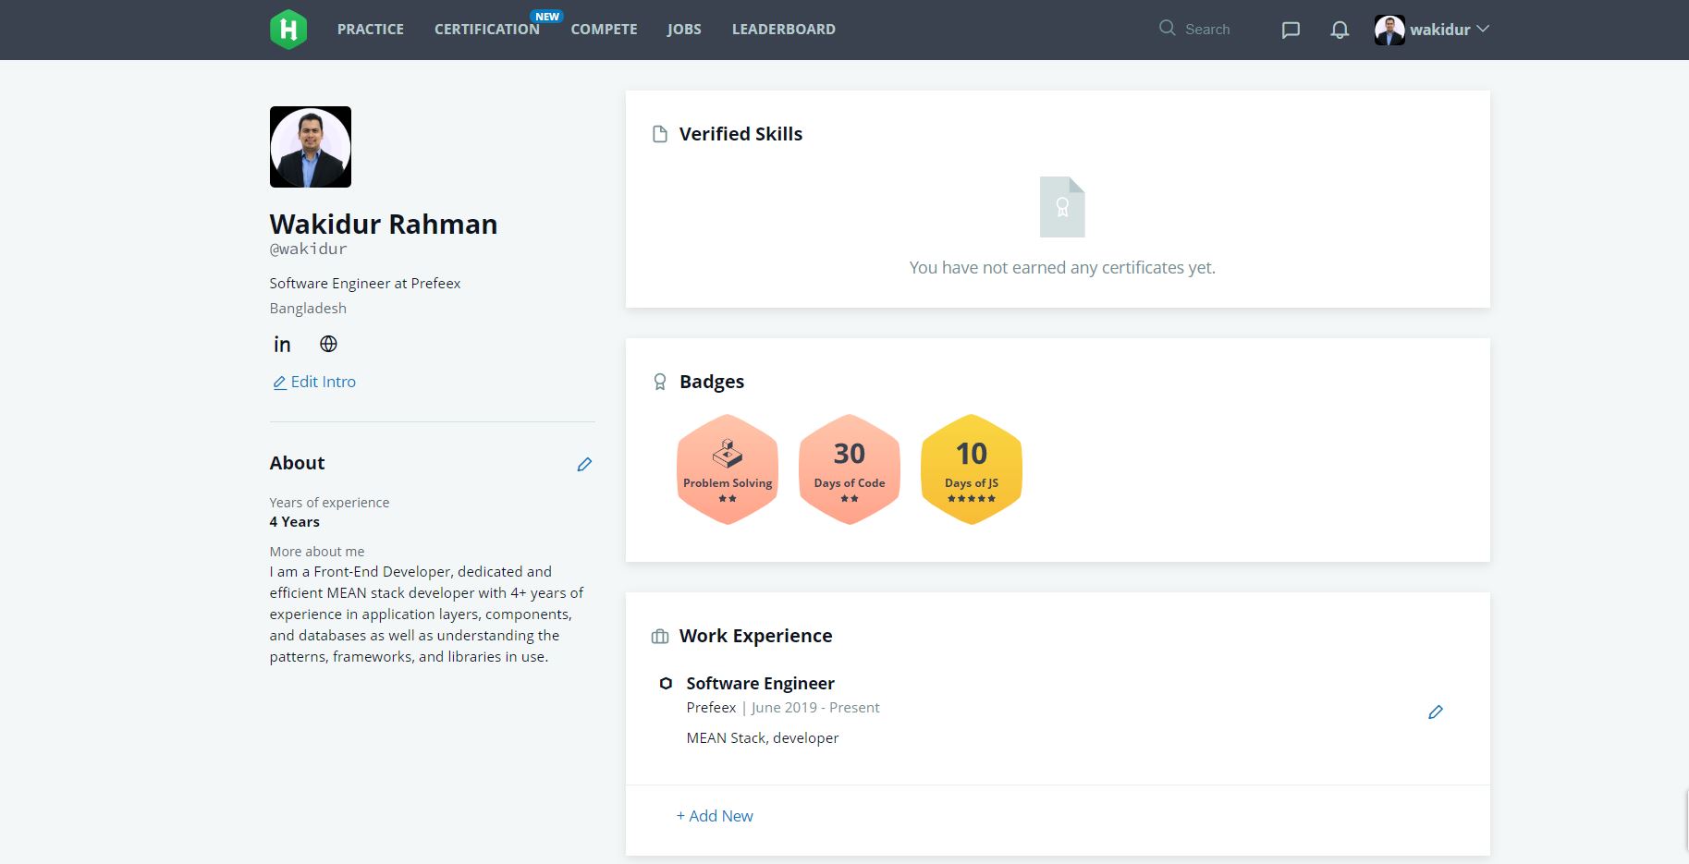Viewport: 1689px width, 864px height.
Task: Click the @wakidur username text
Action: pos(309,249)
